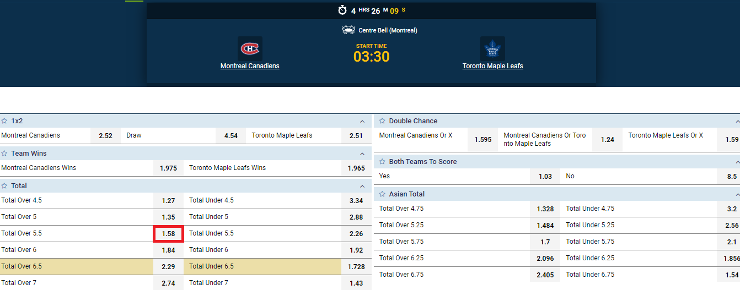
Task: Click the Asian Total section title
Action: click(x=406, y=194)
